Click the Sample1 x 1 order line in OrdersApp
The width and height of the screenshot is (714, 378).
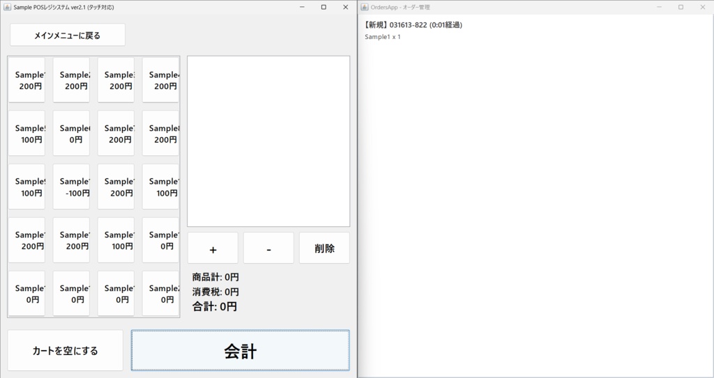pyautogui.click(x=383, y=37)
